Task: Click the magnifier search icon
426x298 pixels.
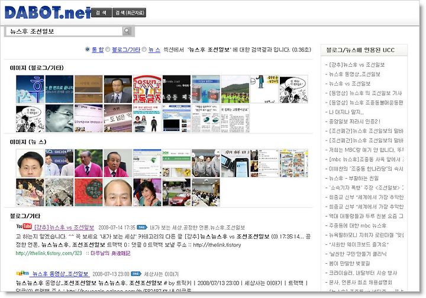Action: pyautogui.click(x=127, y=31)
